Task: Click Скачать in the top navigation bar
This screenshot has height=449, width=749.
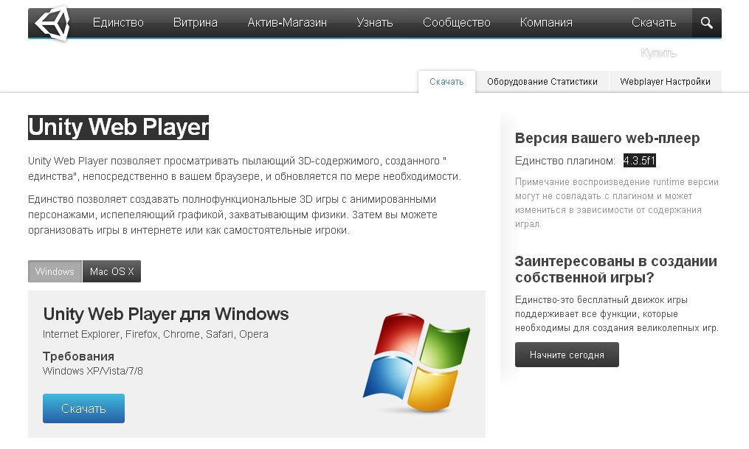Action: click(654, 22)
